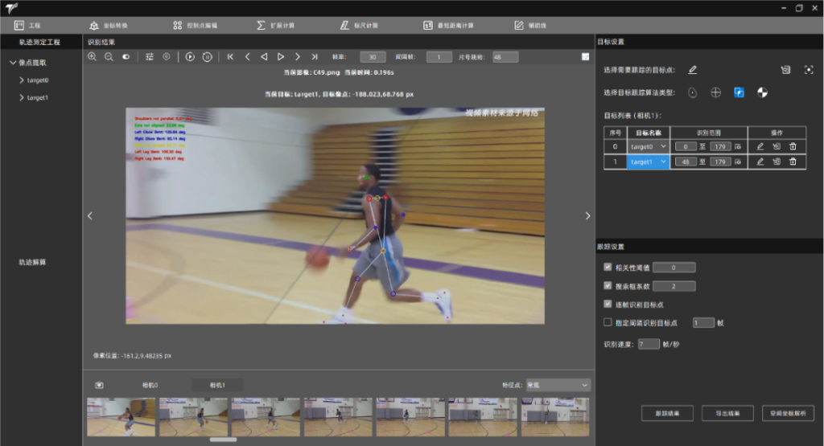Viewport: 824px width, 446px height.
Task: Click target1 range start field showing 48
Action: pos(686,162)
